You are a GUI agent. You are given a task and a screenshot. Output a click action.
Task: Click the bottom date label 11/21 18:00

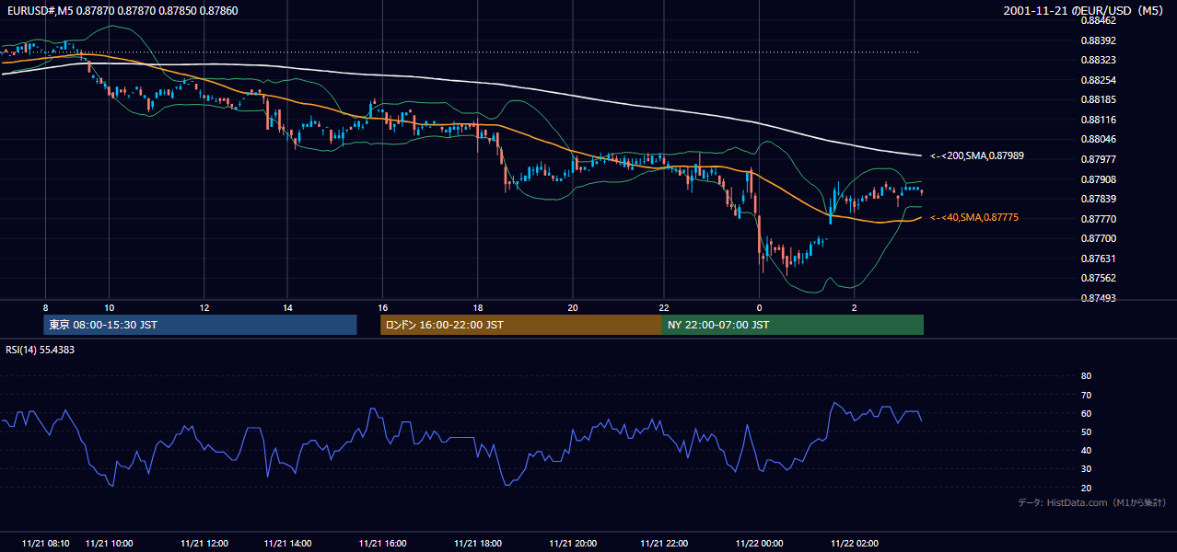pyautogui.click(x=478, y=544)
